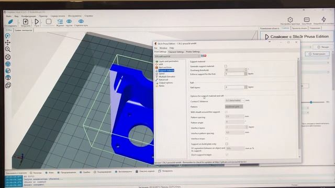The height and width of the screenshot is (188, 335).
Task: Open the Contact Z distance dropdown
Action: (235, 100)
